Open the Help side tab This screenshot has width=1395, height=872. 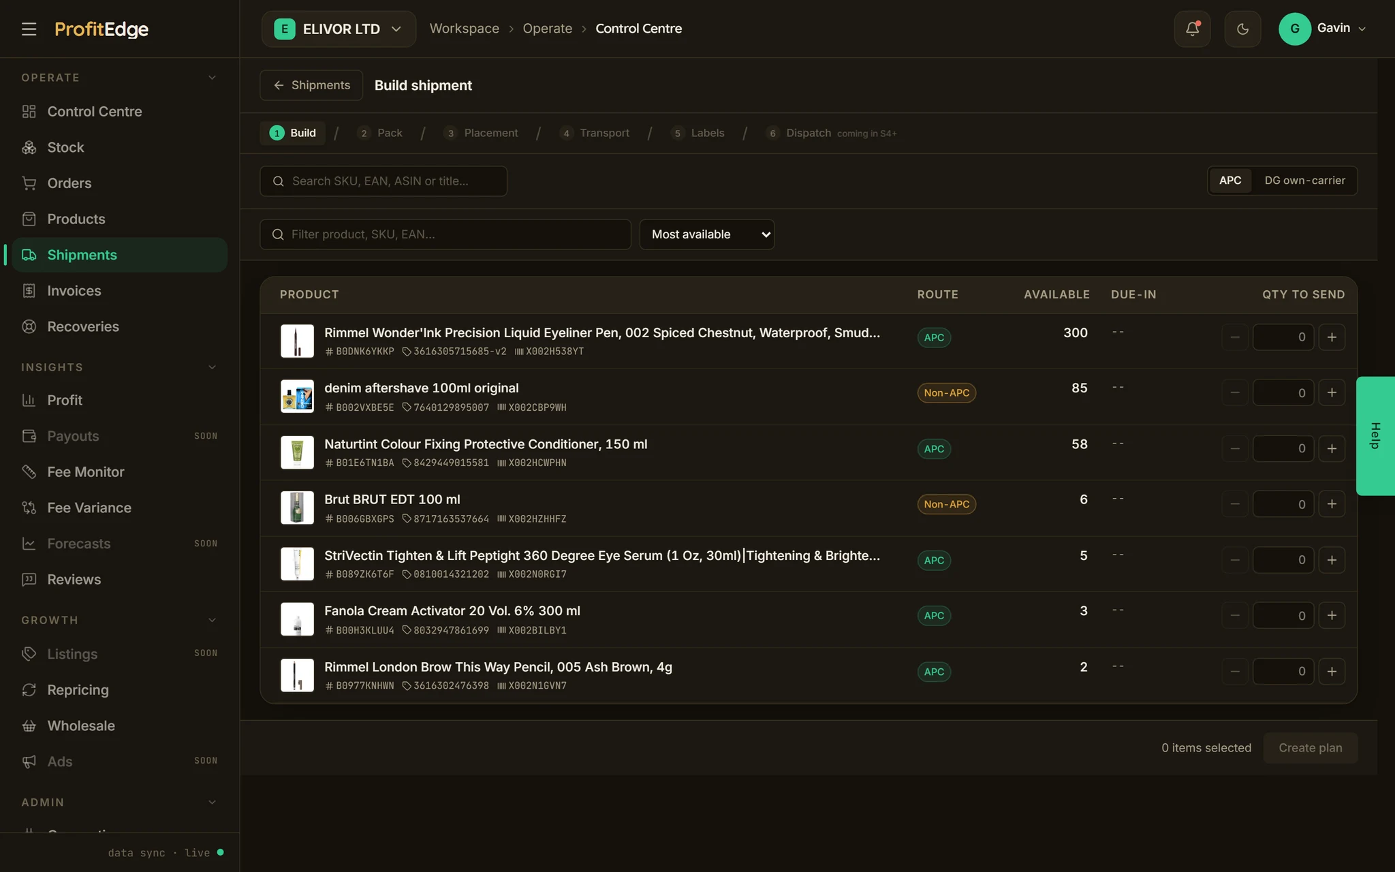tap(1375, 436)
